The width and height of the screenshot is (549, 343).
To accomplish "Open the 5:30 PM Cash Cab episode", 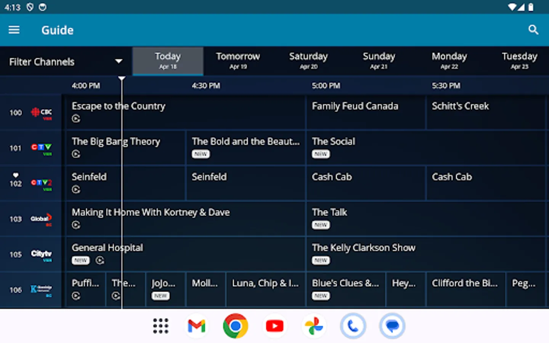I will pos(486,183).
